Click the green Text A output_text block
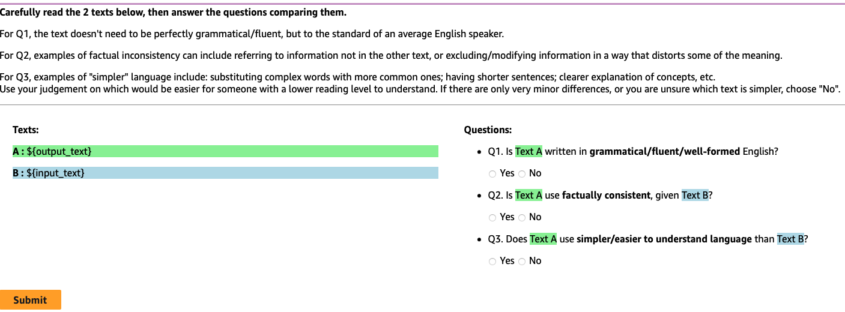The image size is (845, 312). tap(225, 151)
